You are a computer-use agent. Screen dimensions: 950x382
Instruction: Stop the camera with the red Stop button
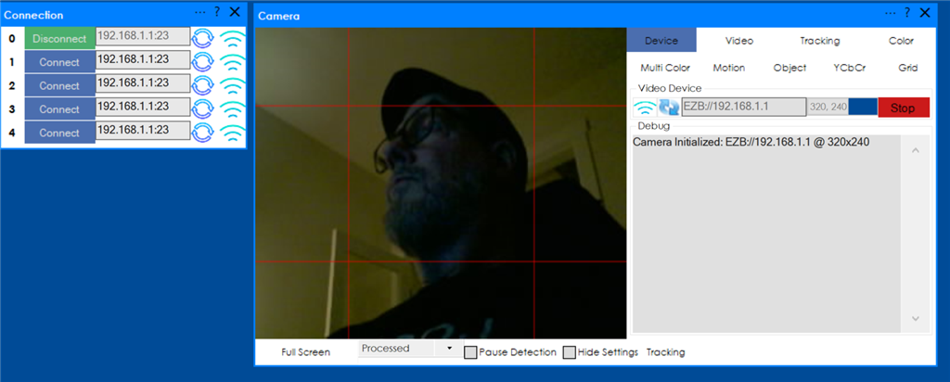pos(903,108)
